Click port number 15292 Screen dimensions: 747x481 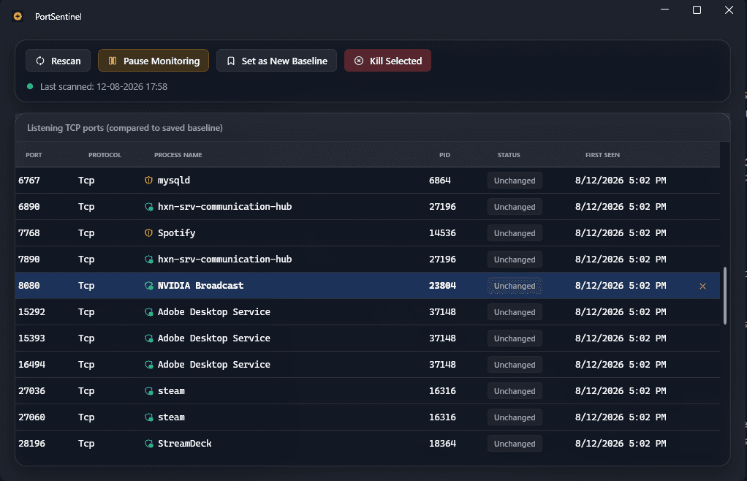click(32, 312)
